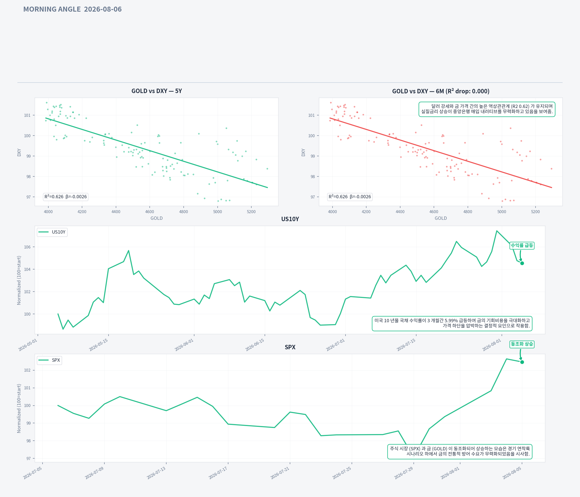Click the '동조화 상승' callout label
The height and width of the screenshot is (497, 580).
(x=522, y=344)
